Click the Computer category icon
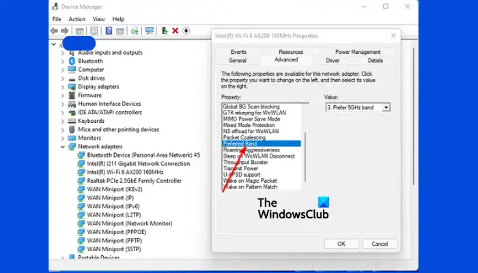Viewport: 478px width, 273px height. point(72,70)
